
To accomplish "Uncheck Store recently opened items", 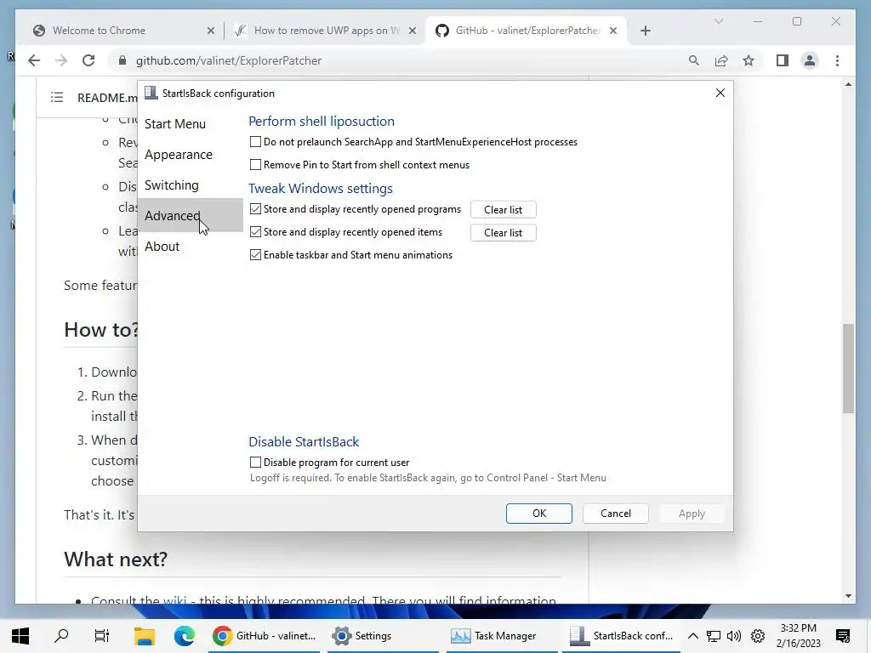I will click(255, 231).
